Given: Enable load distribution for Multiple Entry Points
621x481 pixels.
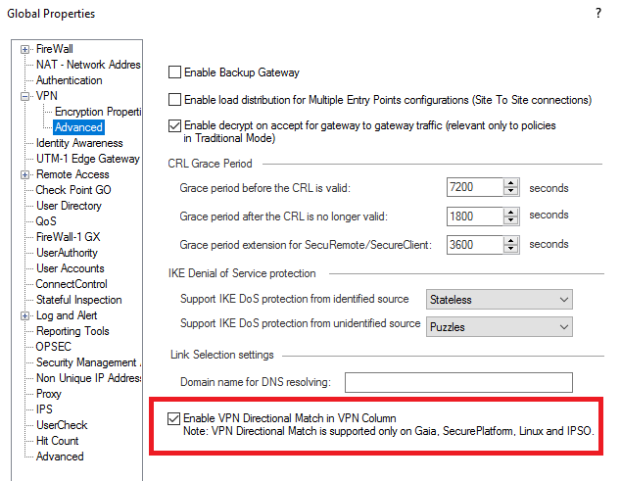Looking at the screenshot, I should tap(174, 100).
